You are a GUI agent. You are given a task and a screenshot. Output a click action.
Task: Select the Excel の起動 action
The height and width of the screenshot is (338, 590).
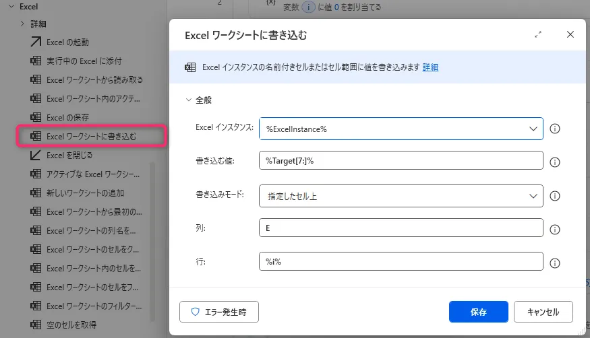tap(67, 42)
